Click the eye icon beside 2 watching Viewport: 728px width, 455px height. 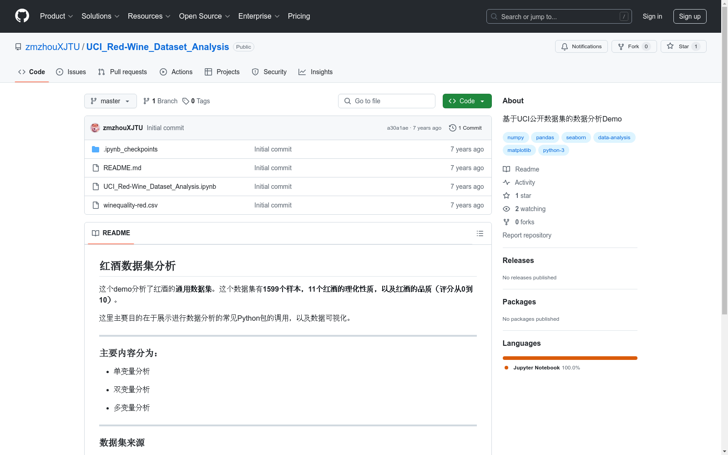point(506,209)
